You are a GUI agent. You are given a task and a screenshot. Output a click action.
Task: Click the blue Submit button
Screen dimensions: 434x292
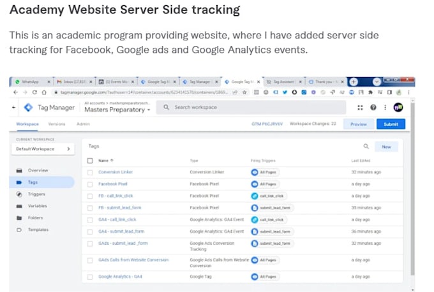(390, 124)
